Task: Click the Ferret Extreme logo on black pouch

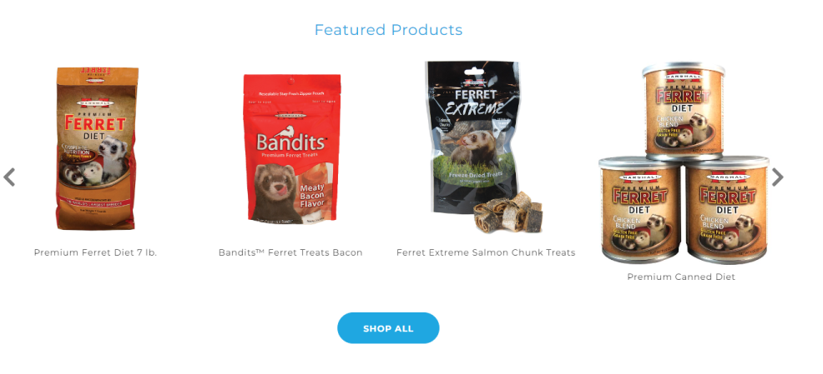Action: click(477, 102)
